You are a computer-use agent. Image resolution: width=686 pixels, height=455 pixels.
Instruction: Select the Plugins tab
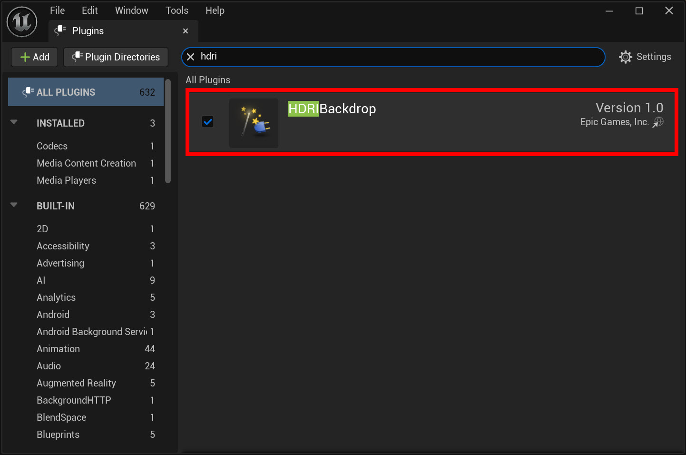click(x=123, y=31)
